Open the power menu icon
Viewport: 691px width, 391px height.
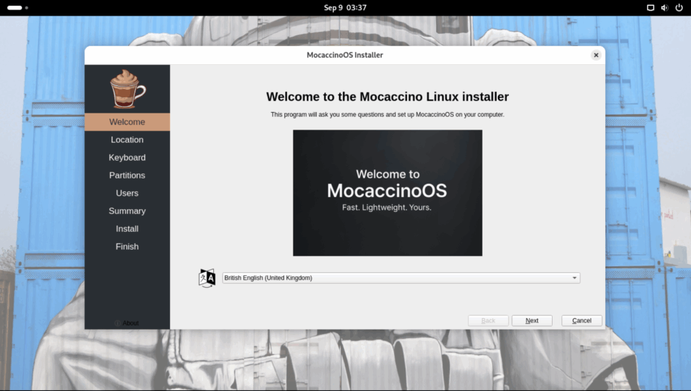(x=678, y=7)
